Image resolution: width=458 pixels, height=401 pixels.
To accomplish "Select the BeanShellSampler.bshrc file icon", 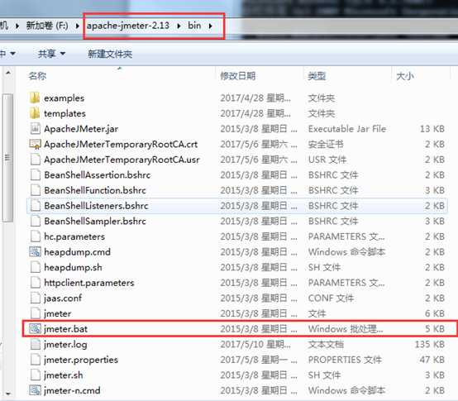I will [x=36, y=221].
